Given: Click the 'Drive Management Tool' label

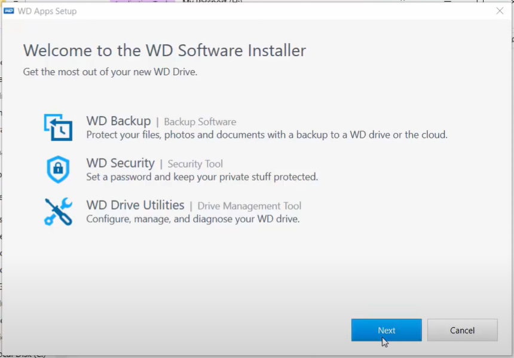Looking at the screenshot, I should click(249, 206).
